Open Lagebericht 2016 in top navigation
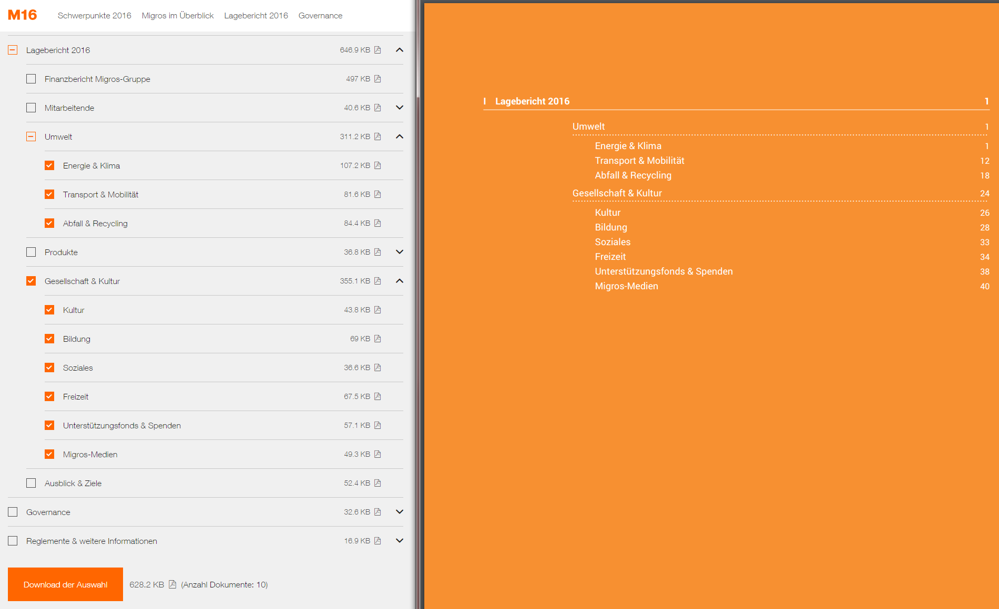 (256, 16)
